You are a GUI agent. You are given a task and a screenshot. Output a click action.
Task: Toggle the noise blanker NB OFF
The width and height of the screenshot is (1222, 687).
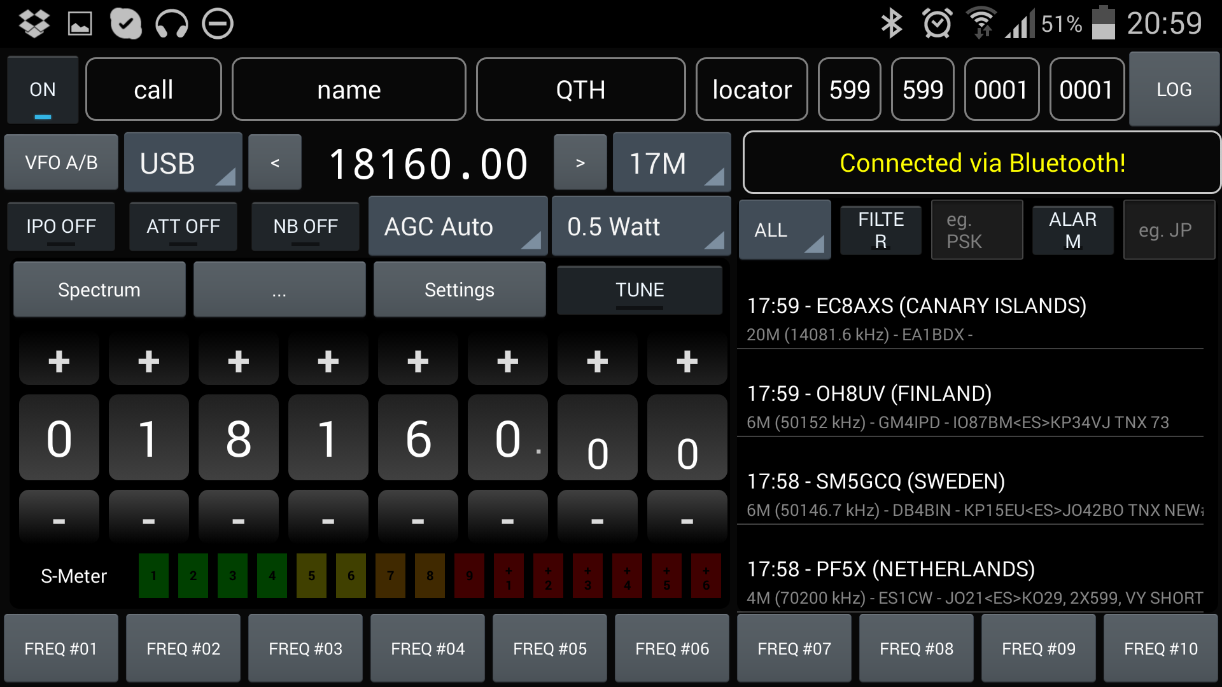(x=305, y=226)
